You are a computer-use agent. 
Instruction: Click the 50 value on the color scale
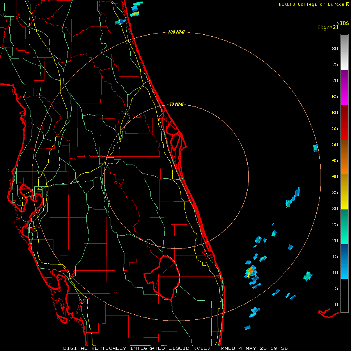coord(335,145)
